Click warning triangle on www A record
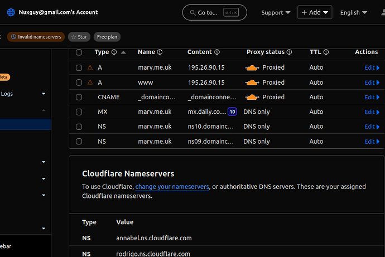 pos(90,83)
